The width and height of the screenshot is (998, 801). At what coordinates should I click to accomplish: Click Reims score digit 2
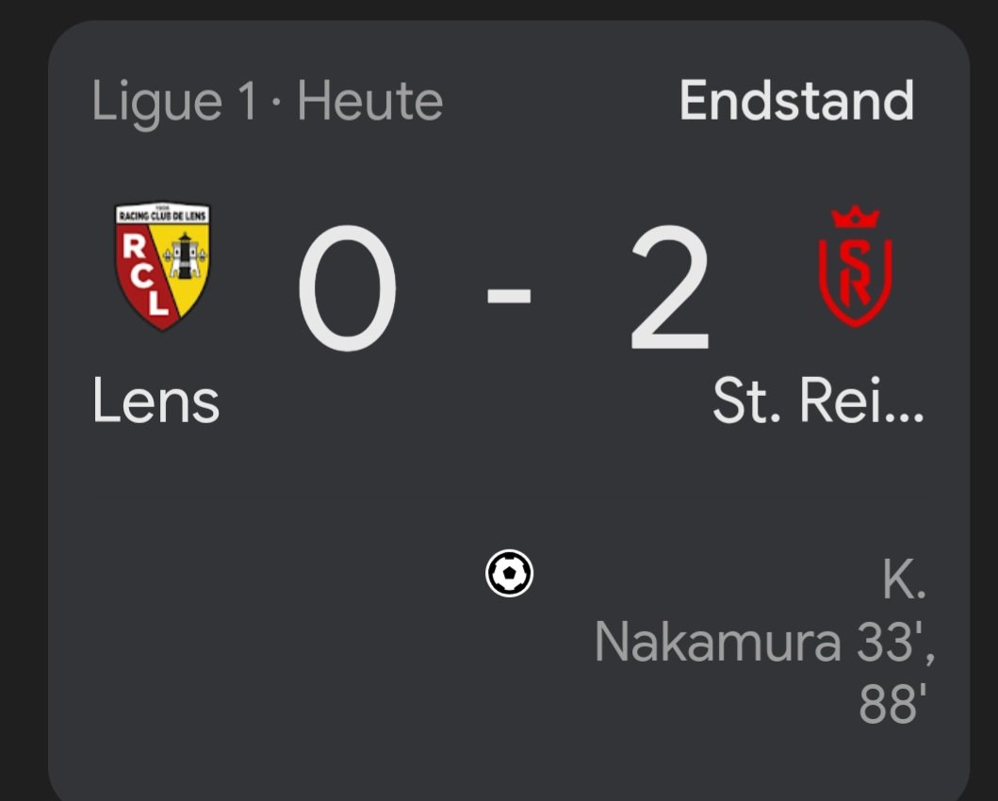(x=670, y=287)
